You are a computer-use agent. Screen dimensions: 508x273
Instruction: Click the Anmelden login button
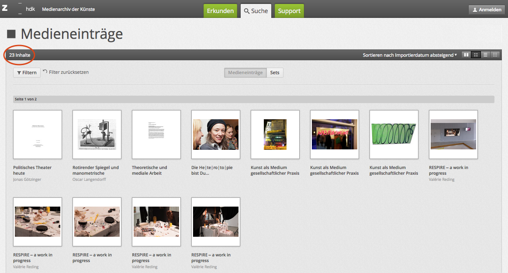pyautogui.click(x=487, y=10)
